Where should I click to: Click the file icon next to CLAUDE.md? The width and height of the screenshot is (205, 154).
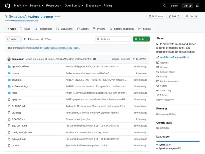click(x=9, y=106)
